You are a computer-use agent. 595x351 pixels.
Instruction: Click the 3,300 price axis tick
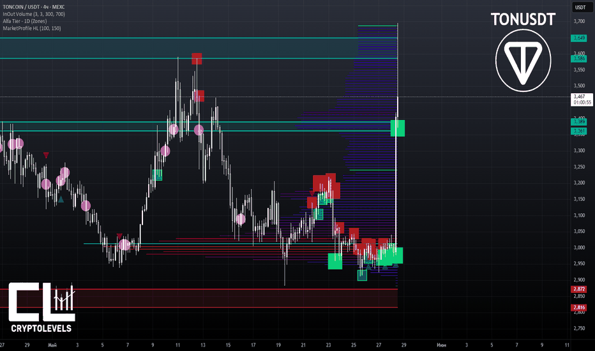click(x=579, y=151)
